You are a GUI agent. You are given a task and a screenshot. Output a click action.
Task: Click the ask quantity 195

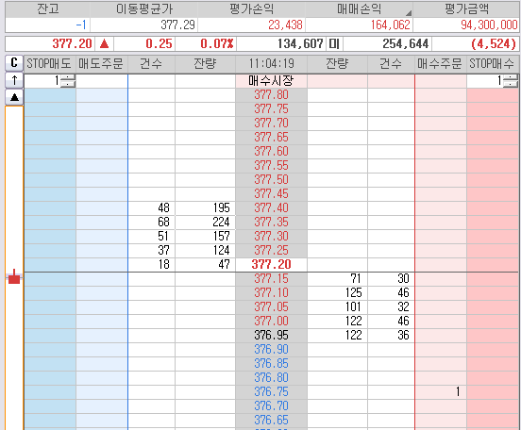click(x=221, y=208)
